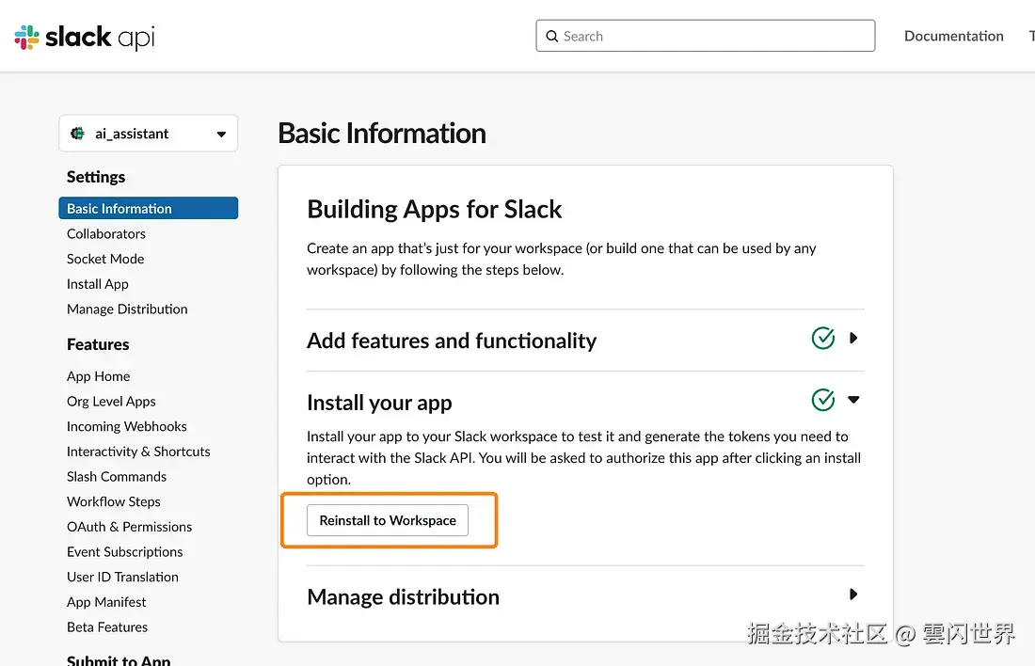The height and width of the screenshot is (666, 1035).
Task: Click the Slack API logo
Action: [x=85, y=37]
